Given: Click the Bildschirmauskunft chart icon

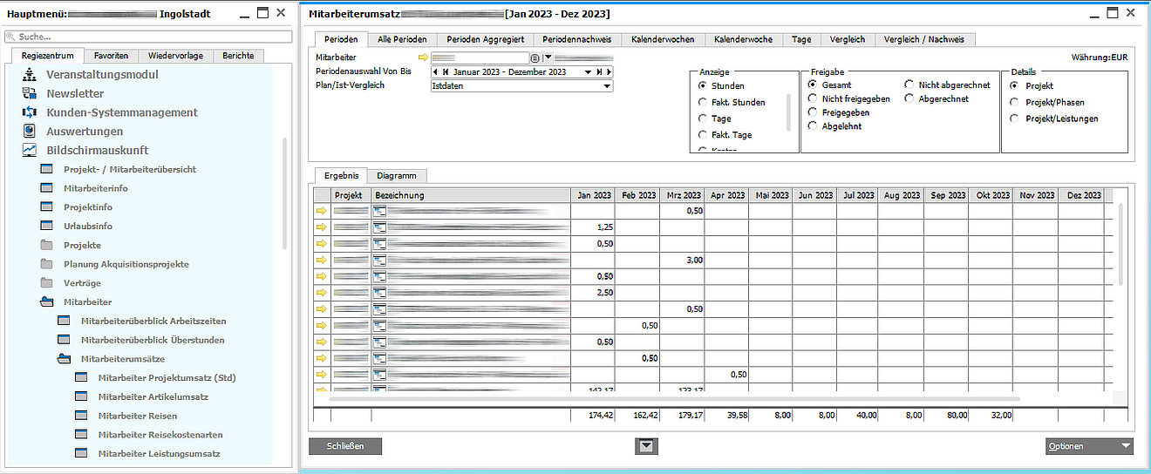Looking at the screenshot, I should [x=30, y=151].
